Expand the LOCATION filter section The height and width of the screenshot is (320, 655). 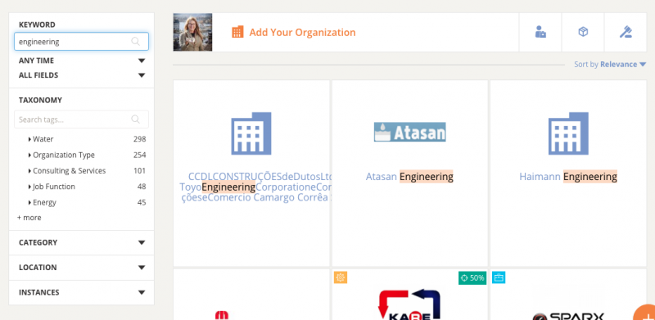pyautogui.click(x=81, y=268)
